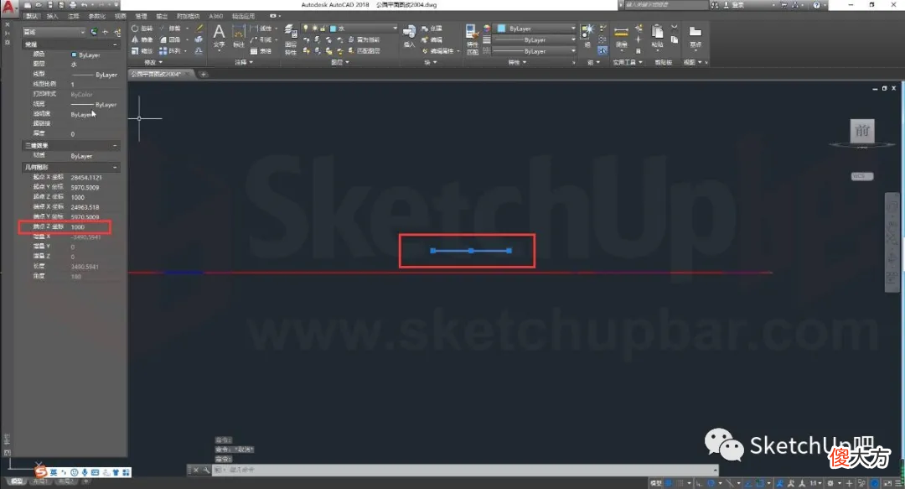This screenshot has height=489, width=905.
Task: Click the 模型 (Model) status bar button
Action: (x=655, y=483)
